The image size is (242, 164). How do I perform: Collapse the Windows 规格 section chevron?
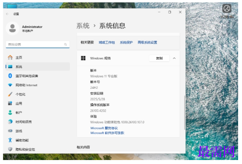174,58
